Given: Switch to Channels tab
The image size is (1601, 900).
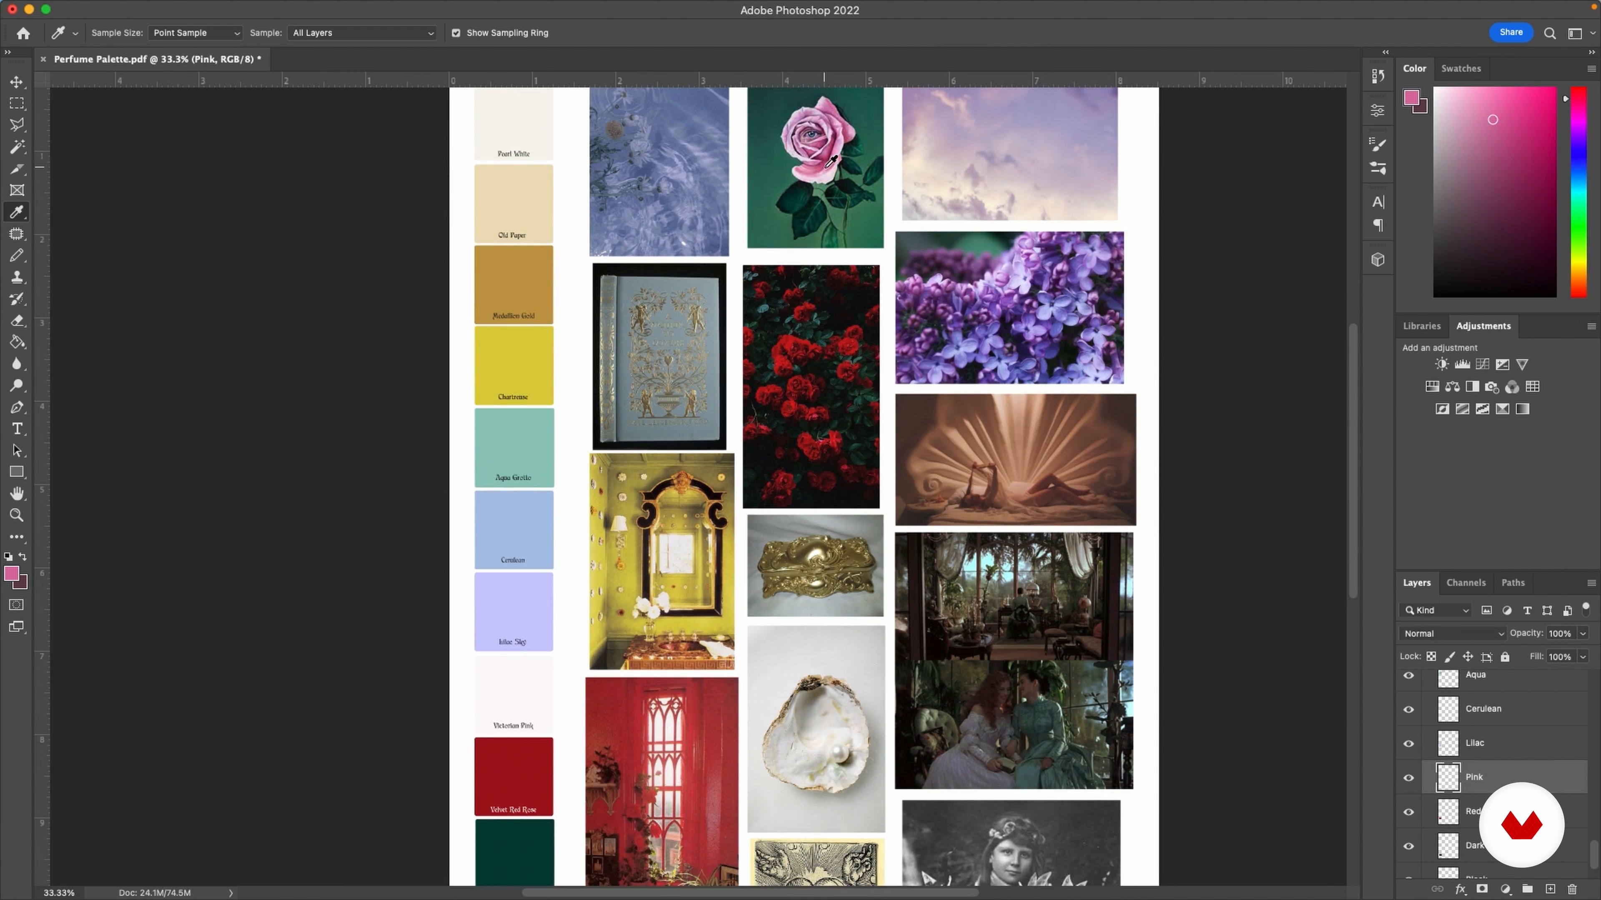Looking at the screenshot, I should pos(1465,582).
